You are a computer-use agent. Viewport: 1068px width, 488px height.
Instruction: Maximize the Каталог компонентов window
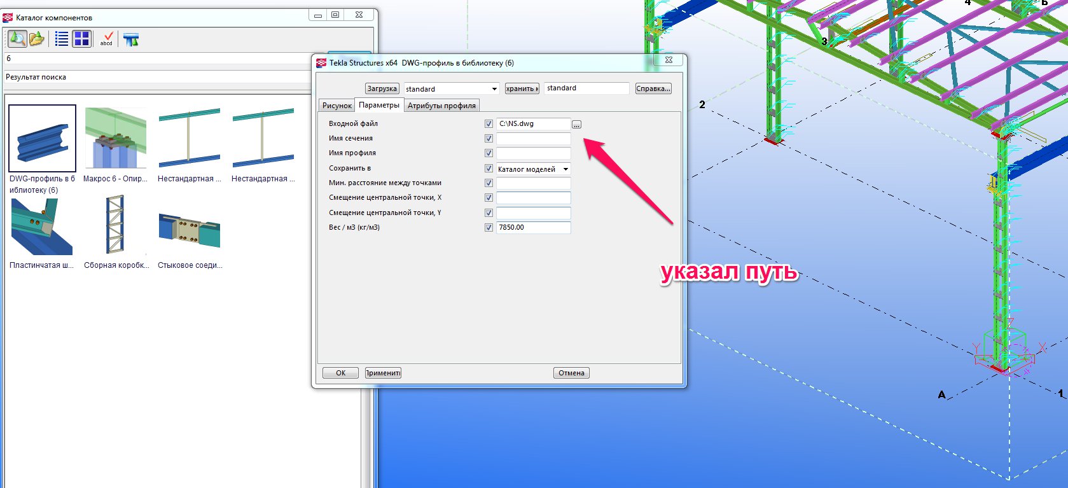click(335, 15)
